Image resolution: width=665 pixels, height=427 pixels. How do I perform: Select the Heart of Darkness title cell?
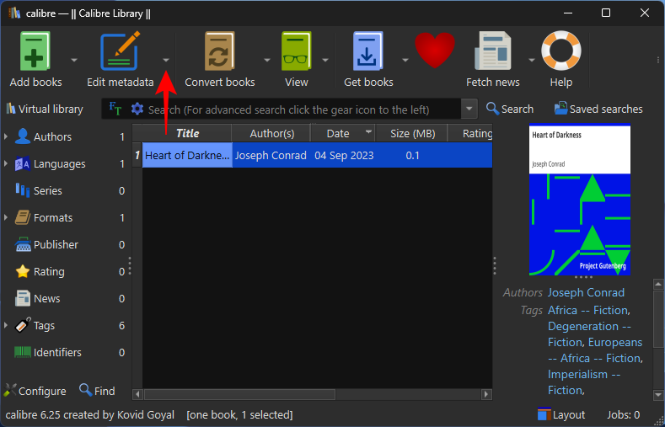[187, 156]
